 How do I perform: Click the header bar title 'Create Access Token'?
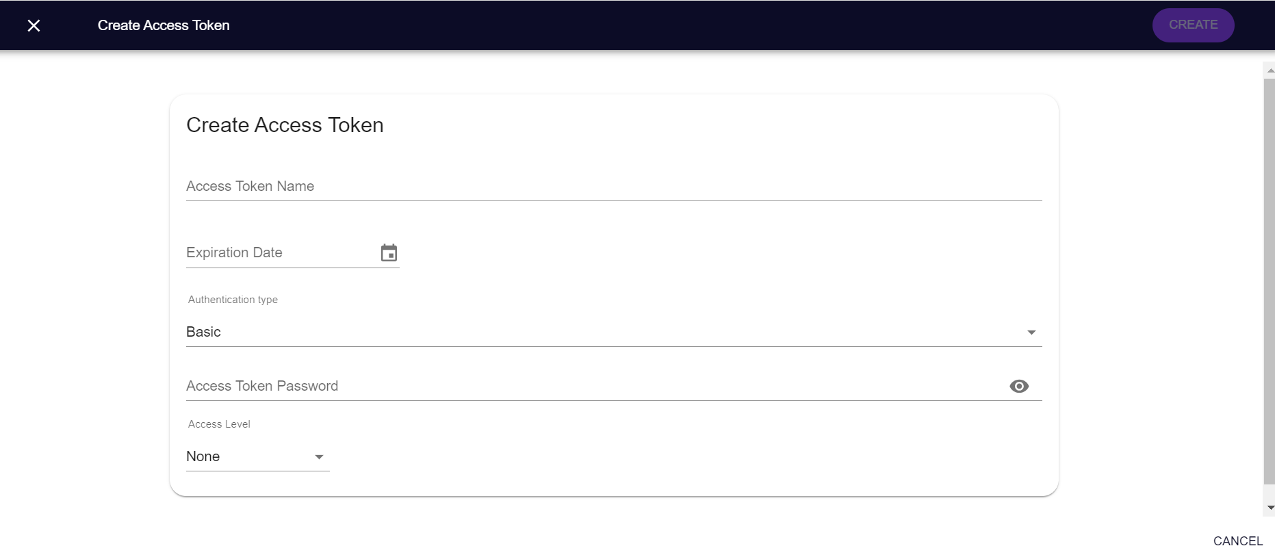coord(164,25)
